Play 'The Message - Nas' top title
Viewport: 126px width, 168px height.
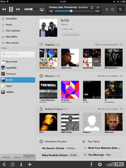click(x=102, y=155)
